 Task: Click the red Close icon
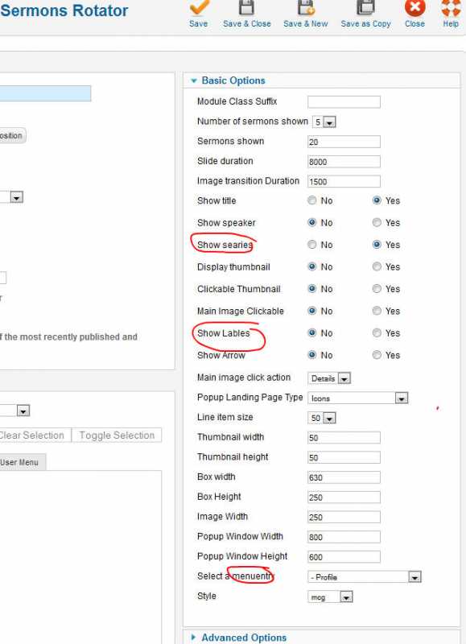414,7
